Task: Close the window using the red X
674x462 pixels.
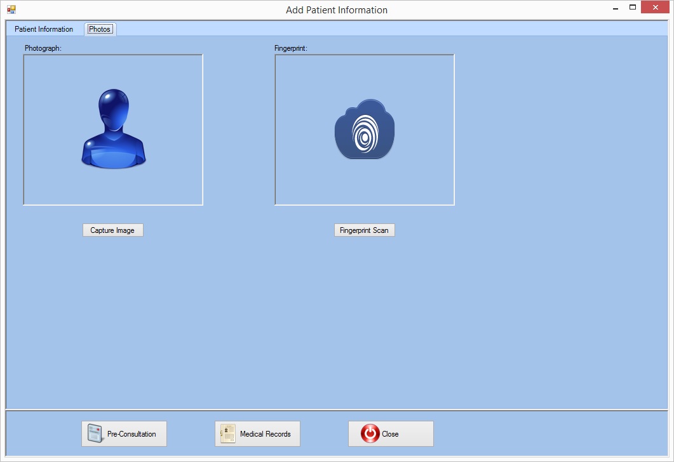Action: (656, 8)
